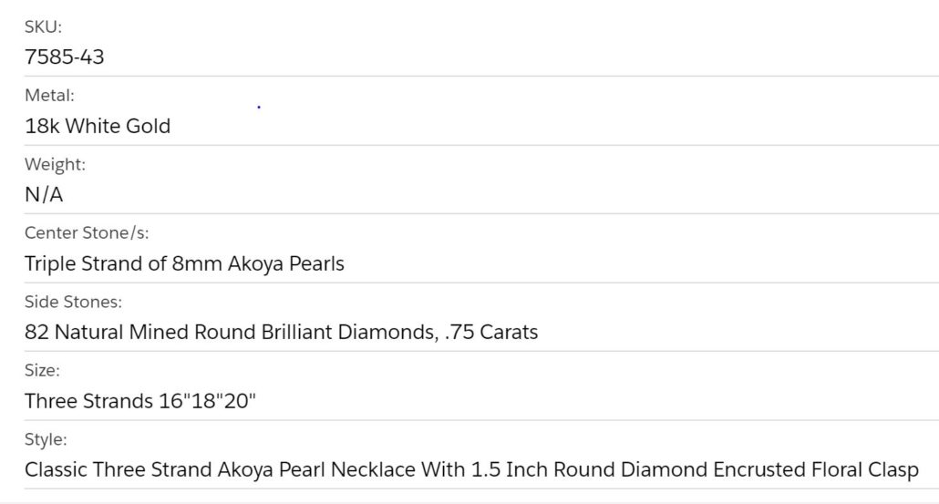Image resolution: width=939 pixels, height=504 pixels.
Task: Click the Metal field label
Action: (49, 96)
